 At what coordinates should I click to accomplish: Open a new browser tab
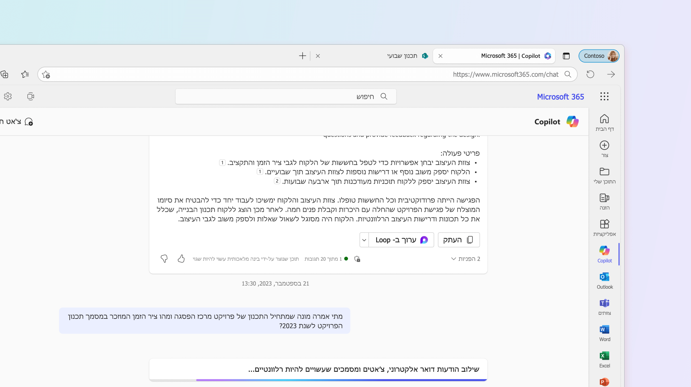point(302,56)
